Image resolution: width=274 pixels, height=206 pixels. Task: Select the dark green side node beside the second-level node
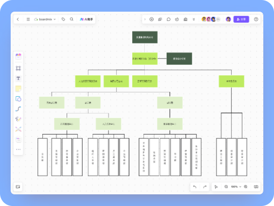[x=179, y=58]
